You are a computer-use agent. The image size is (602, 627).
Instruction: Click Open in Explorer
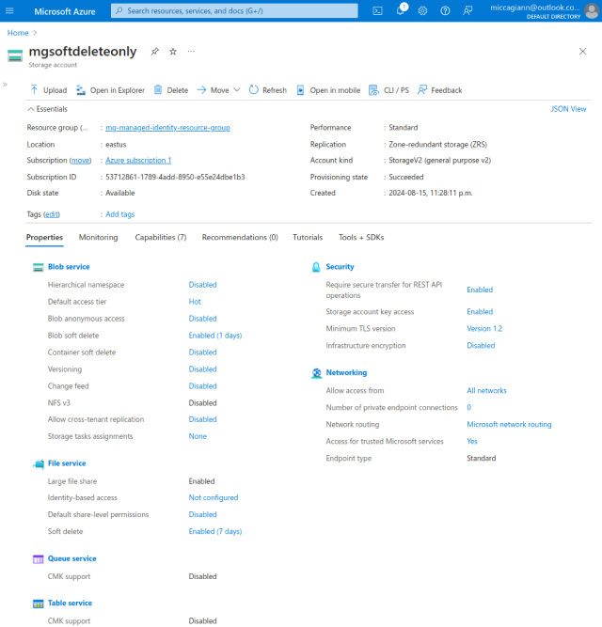point(110,90)
